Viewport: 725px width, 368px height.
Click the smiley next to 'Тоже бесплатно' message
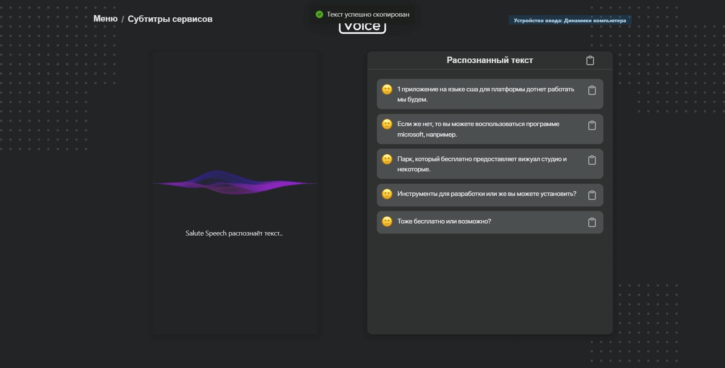(x=387, y=222)
